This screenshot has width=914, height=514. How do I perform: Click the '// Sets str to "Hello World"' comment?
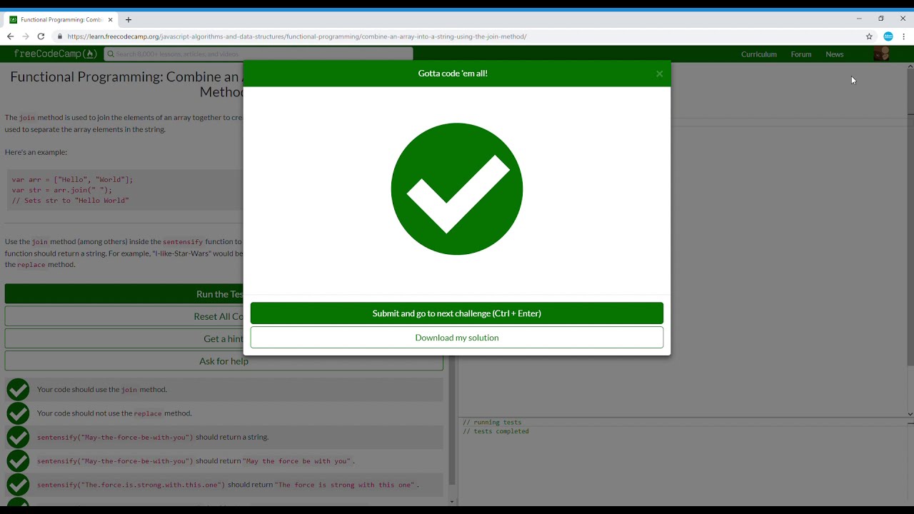(x=70, y=201)
